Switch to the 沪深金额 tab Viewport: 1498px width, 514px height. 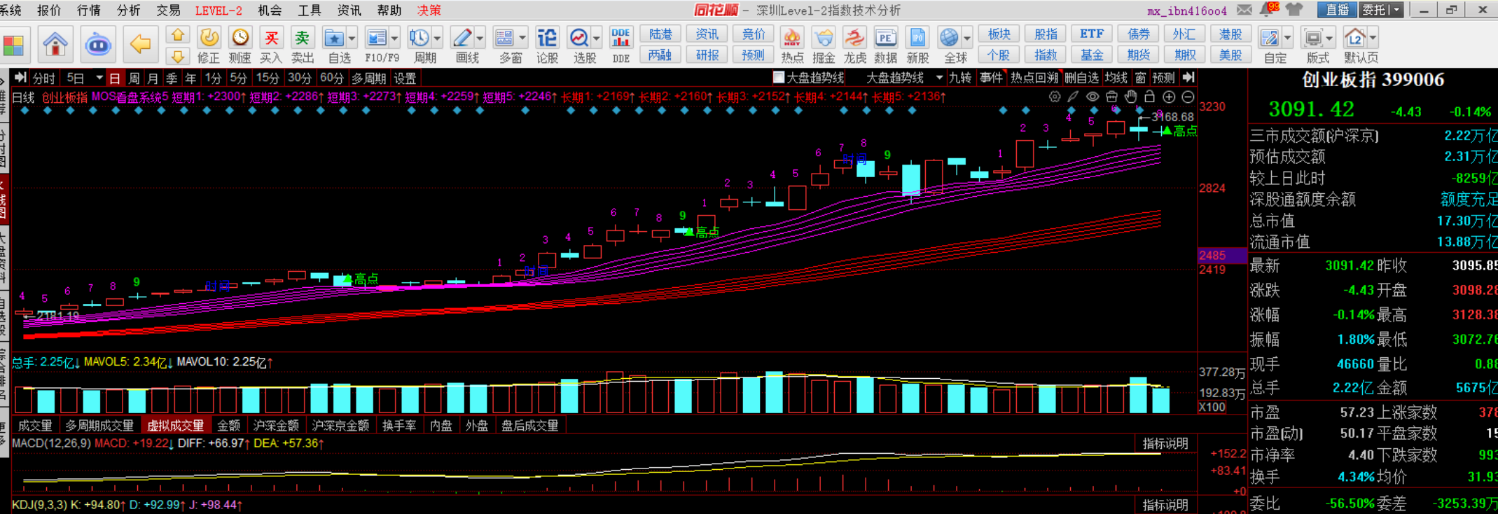pos(276,425)
